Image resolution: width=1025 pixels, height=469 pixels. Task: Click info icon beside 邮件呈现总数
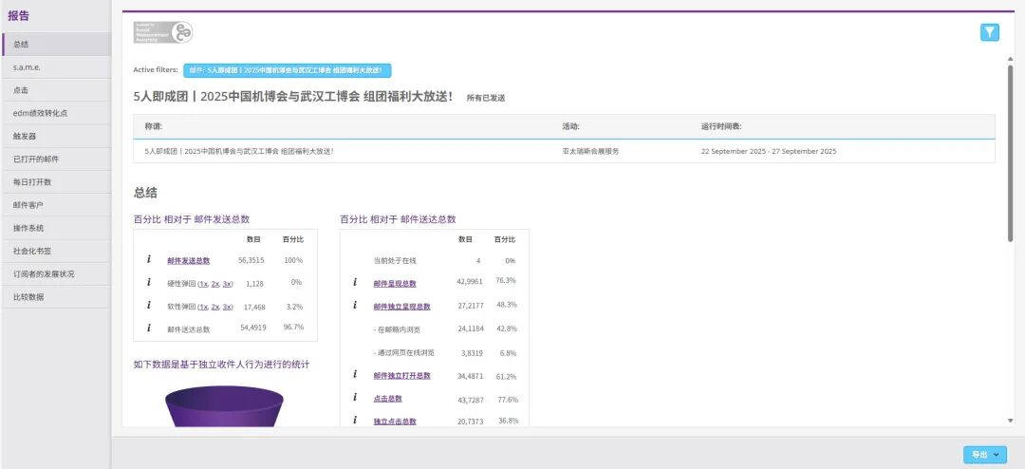355,282
